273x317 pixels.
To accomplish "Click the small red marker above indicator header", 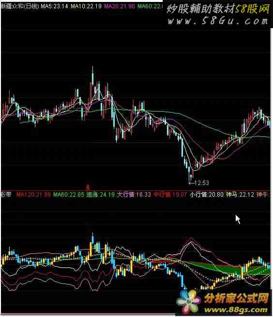I will (88, 187).
